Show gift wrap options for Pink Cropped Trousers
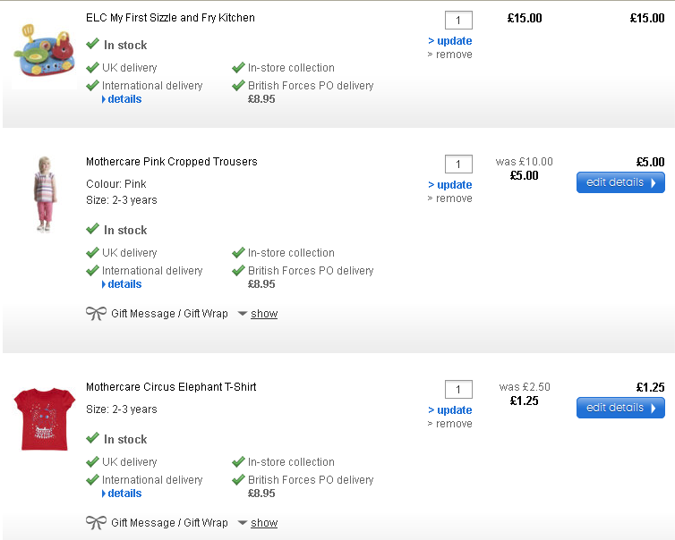 tap(263, 314)
